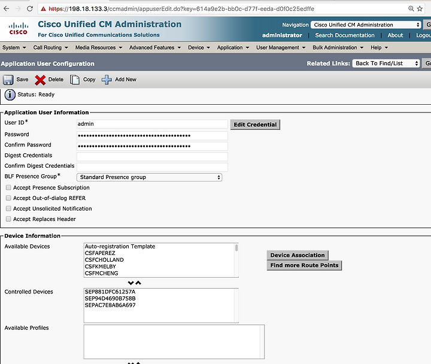This screenshot has height=364, width=431.
Task: Click the Add New label
Action: coord(126,80)
